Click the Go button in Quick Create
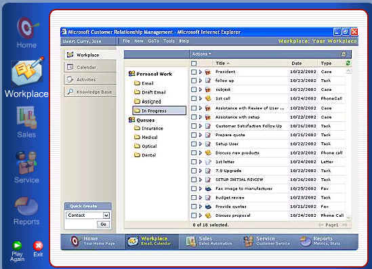Image resolution: width=372 pixels, height=269 pixels. [103, 224]
